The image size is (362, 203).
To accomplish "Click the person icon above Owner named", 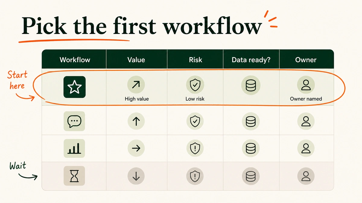I will click(x=306, y=85).
